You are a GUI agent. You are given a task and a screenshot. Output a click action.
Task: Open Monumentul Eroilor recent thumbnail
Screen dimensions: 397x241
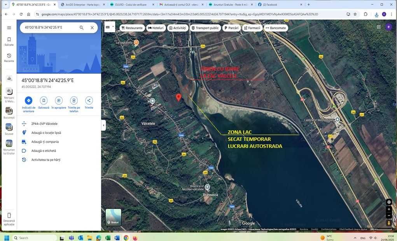click(9, 147)
